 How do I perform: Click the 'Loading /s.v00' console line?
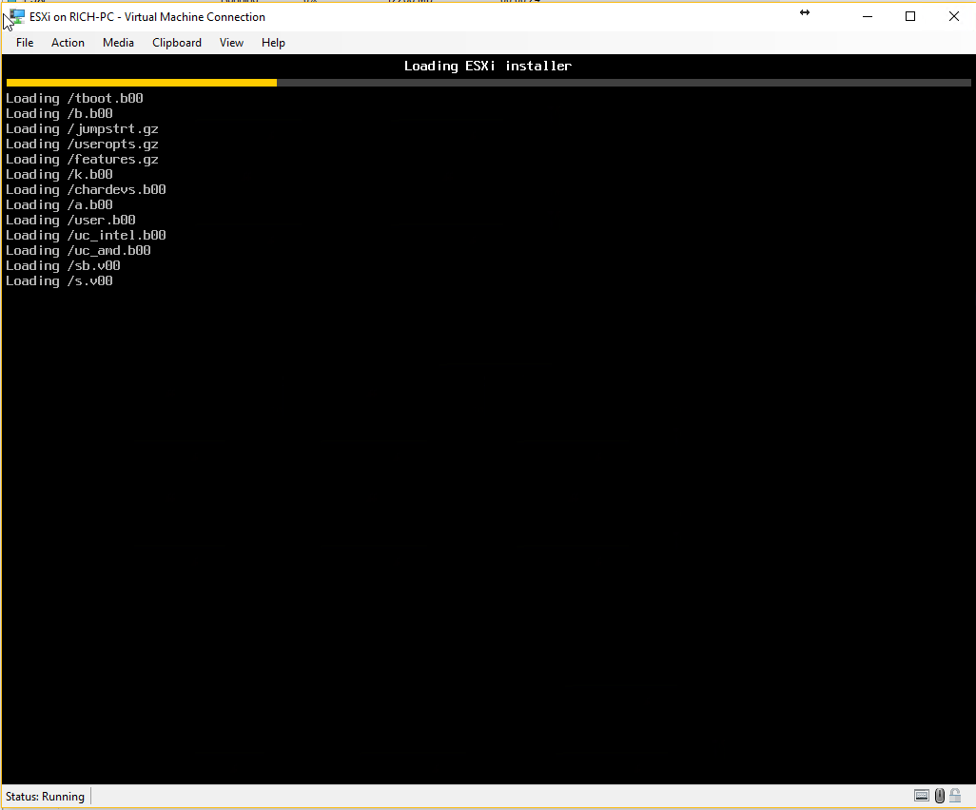click(59, 280)
